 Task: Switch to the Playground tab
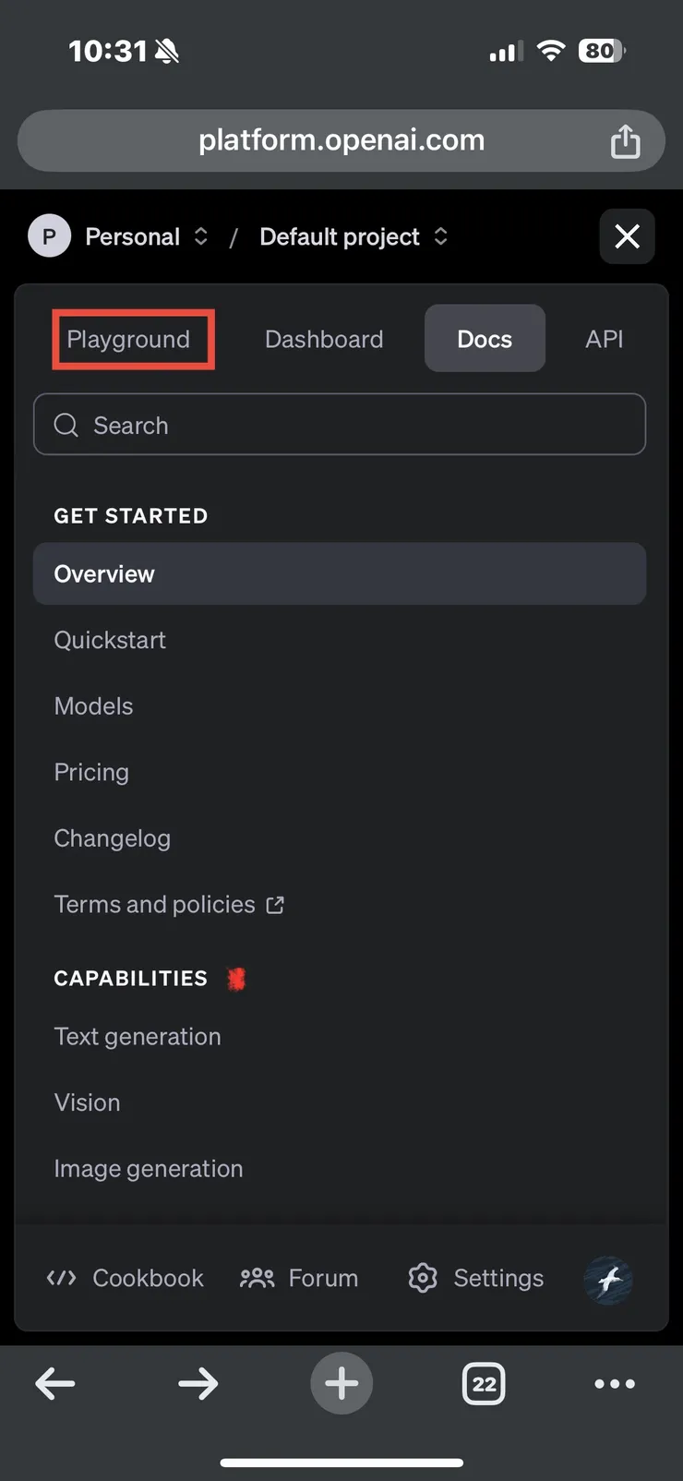click(x=129, y=339)
